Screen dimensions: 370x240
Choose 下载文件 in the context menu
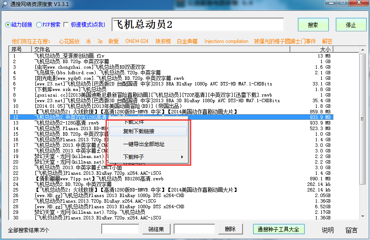[x=148, y=122]
